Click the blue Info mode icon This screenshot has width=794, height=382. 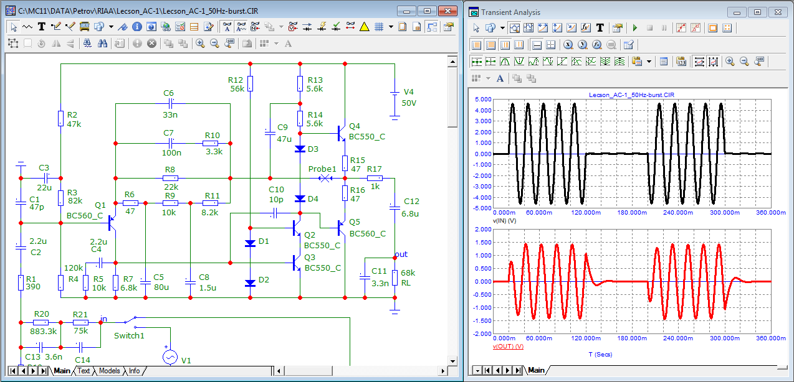[x=136, y=27]
